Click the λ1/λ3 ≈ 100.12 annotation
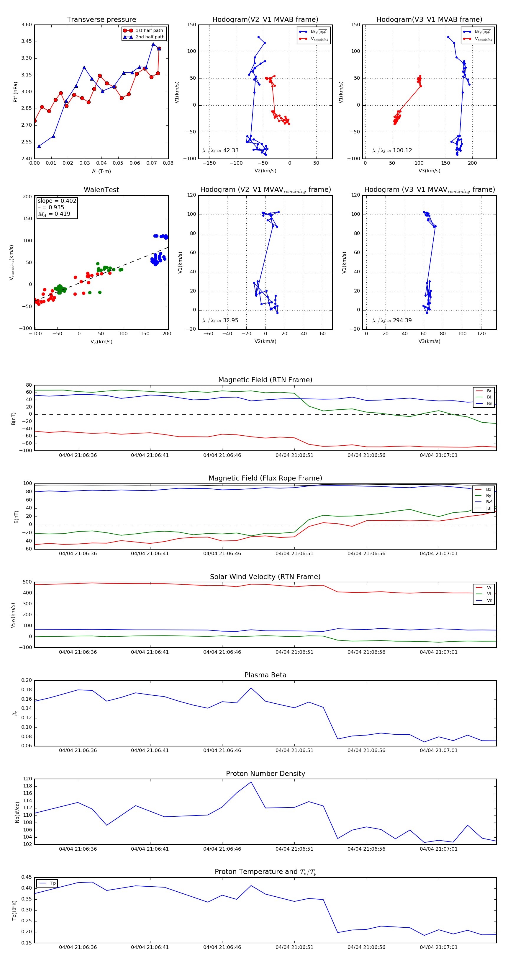The height and width of the screenshot is (974, 531). point(392,151)
